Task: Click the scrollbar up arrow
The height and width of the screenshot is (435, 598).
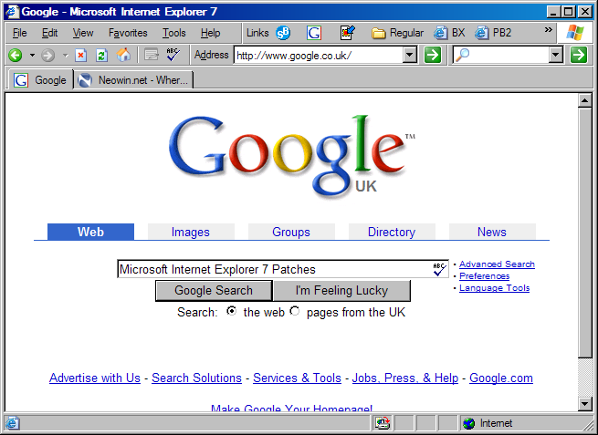Action: 584,101
